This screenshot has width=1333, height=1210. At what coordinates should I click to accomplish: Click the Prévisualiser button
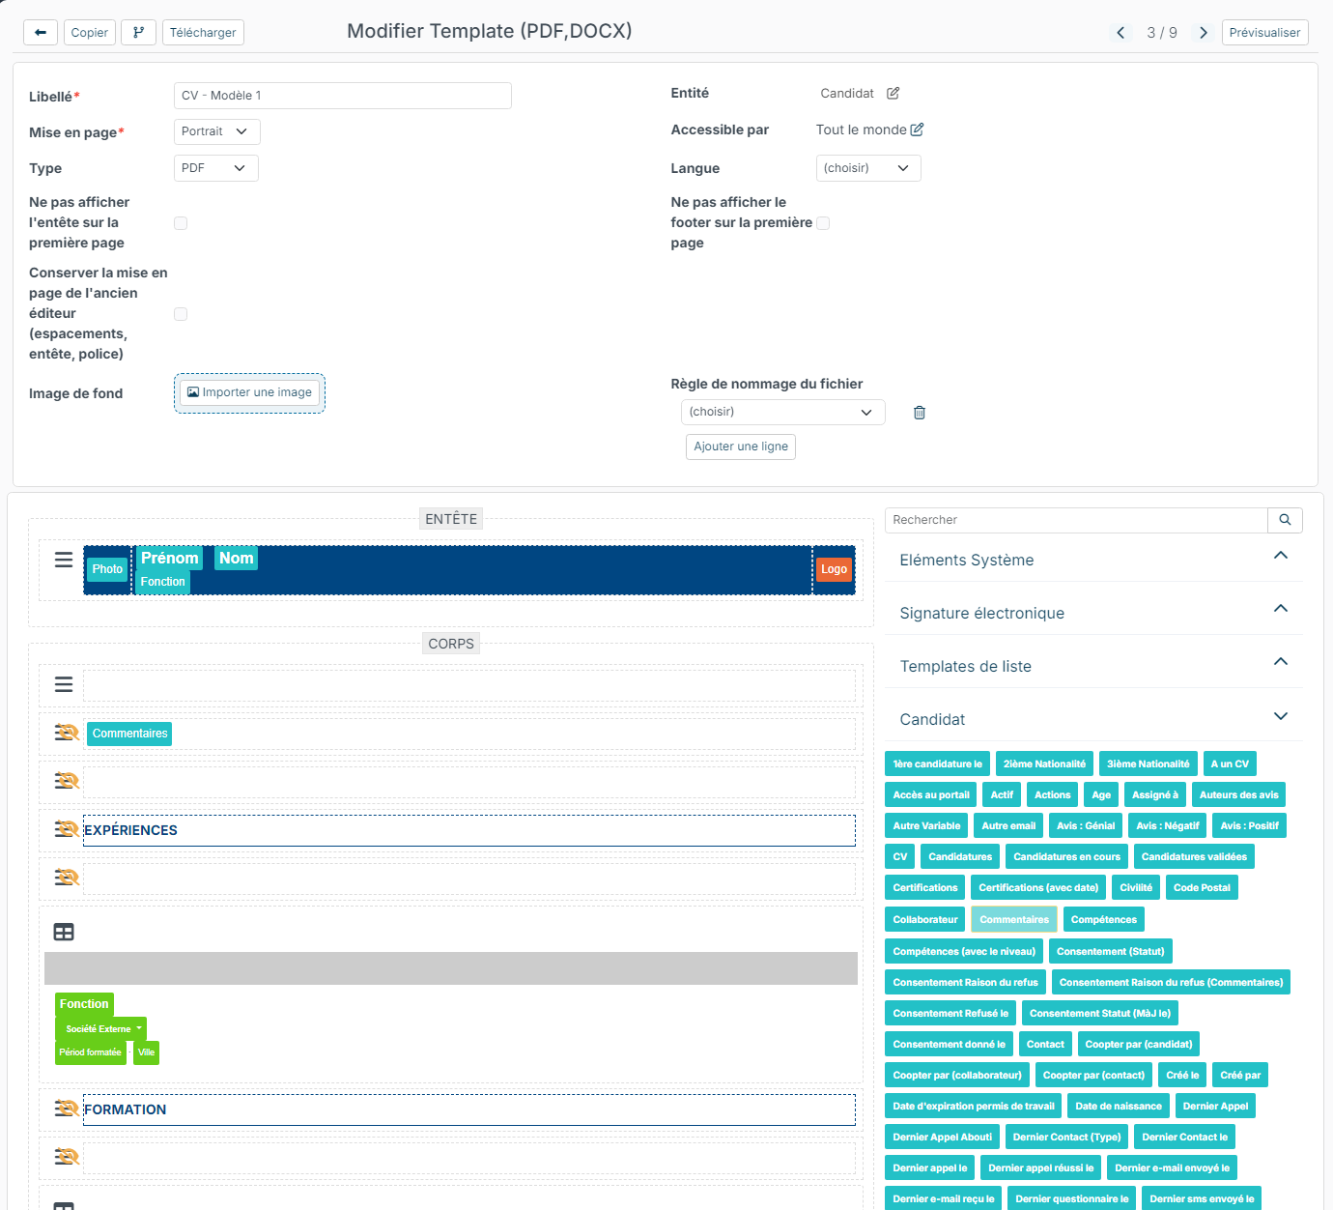[x=1265, y=33]
